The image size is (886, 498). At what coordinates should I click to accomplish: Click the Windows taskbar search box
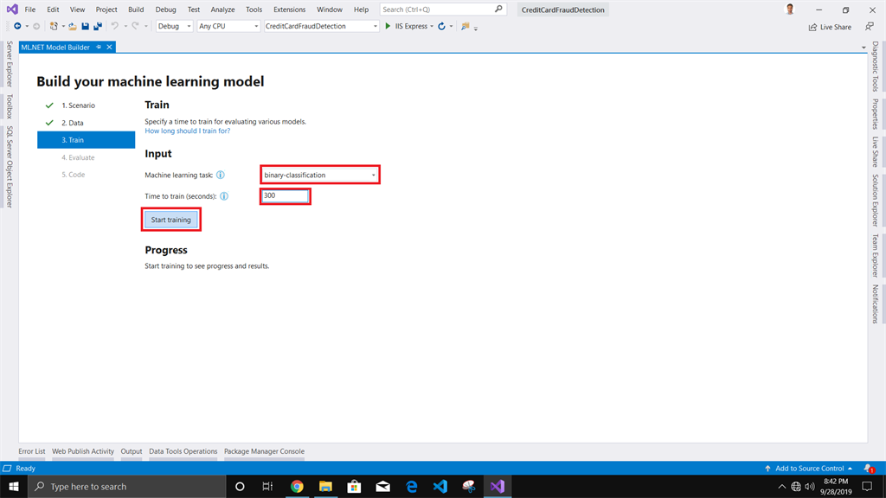tap(126, 486)
